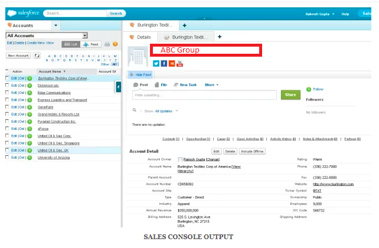Open Pyramid Construction Inc. account
Image resolution: width=379 pixels, height=248 pixels.
pyautogui.click(x=57, y=122)
